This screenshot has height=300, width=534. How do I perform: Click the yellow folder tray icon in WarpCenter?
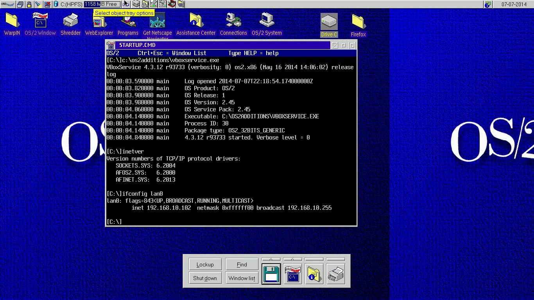coord(145,4)
